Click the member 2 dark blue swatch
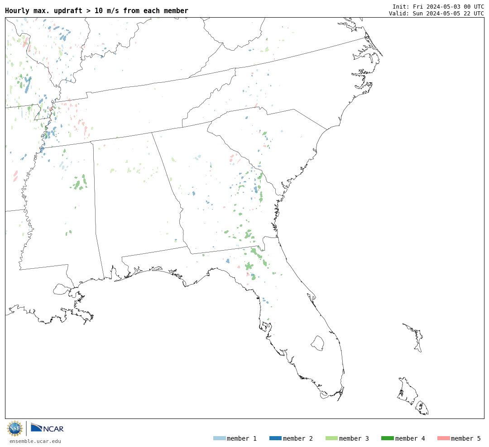Image resolution: width=489 pixels, height=447 pixels. [x=275, y=438]
